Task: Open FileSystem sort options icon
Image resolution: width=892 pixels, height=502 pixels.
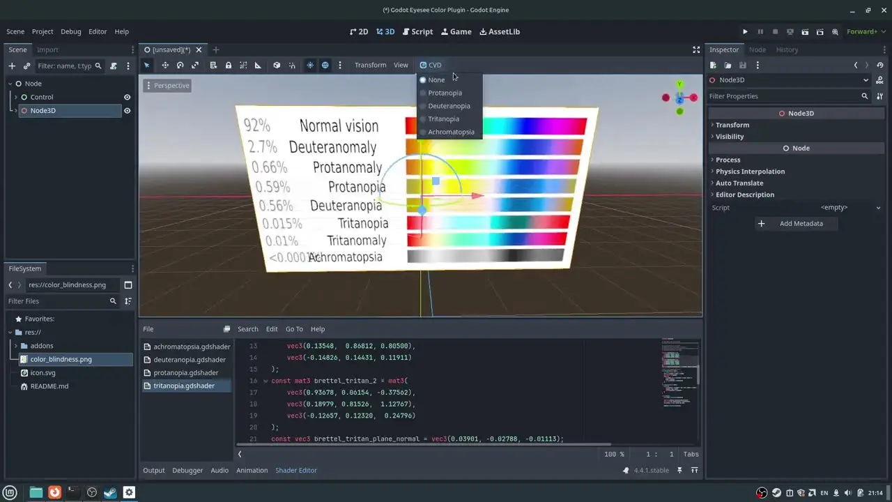Action: point(128,301)
